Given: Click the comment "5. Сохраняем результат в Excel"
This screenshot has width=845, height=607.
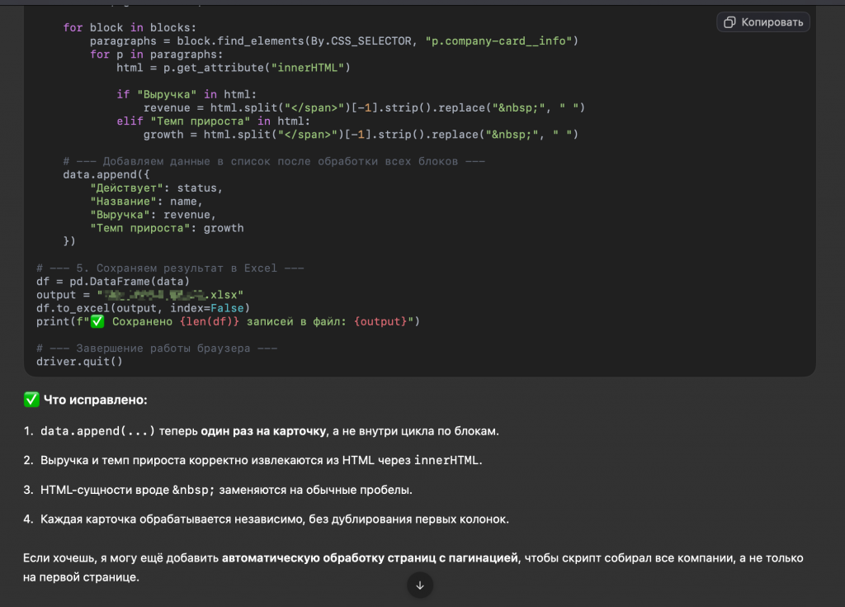Looking at the screenshot, I should [x=170, y=268].
